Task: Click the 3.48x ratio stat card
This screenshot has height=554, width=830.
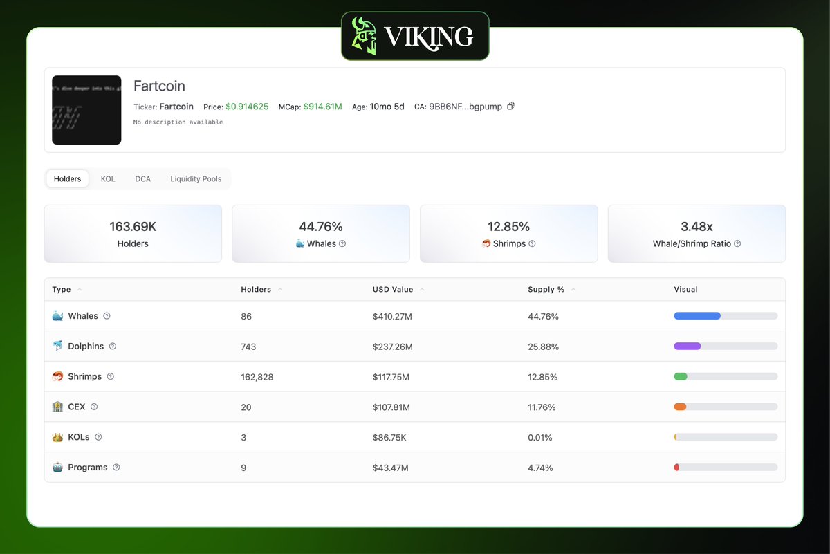Action: (x=697, y=234)
